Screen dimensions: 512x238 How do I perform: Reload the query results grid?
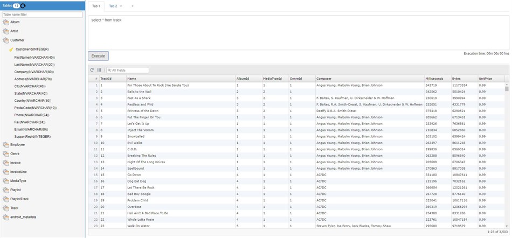pos(92,70)
